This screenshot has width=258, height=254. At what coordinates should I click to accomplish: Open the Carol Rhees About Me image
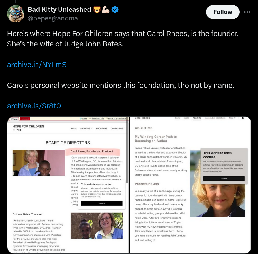(190, 185)
